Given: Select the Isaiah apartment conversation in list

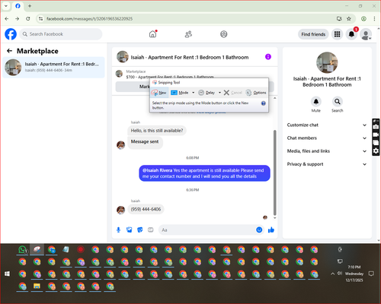Looking at the screenshot, I should 53,67.
